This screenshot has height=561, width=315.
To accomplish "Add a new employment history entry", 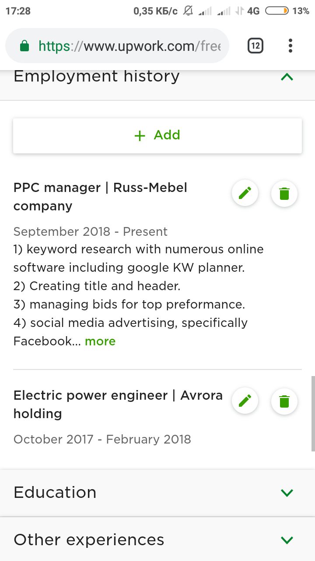I will coord(157,135).
